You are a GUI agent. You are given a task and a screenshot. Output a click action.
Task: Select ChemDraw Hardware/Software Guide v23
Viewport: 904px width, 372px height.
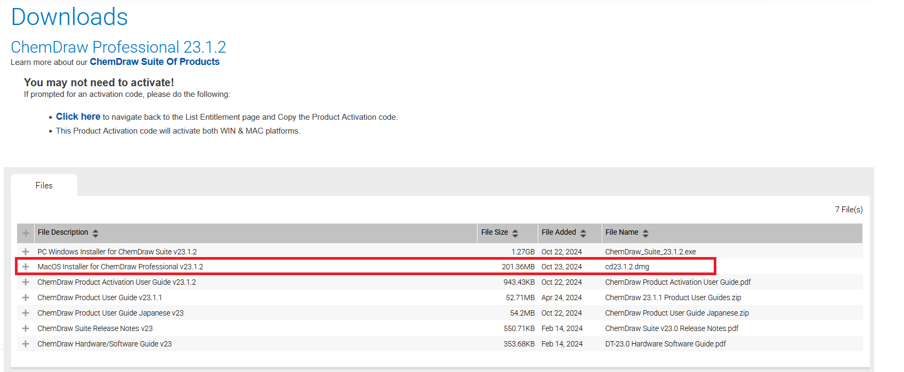pyautogui.click(x=104, y=344)
